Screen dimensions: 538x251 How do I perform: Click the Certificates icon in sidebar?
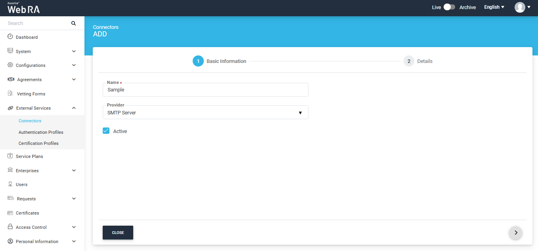coord(10,213)
